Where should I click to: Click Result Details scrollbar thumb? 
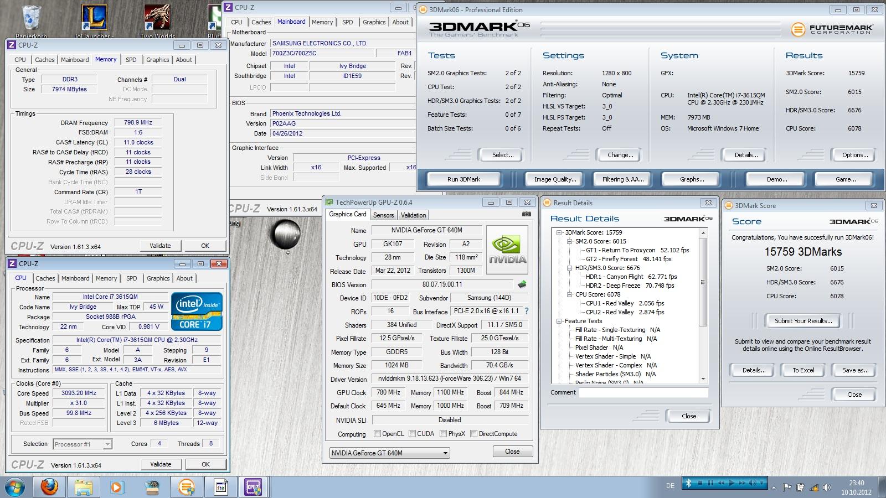703,282
